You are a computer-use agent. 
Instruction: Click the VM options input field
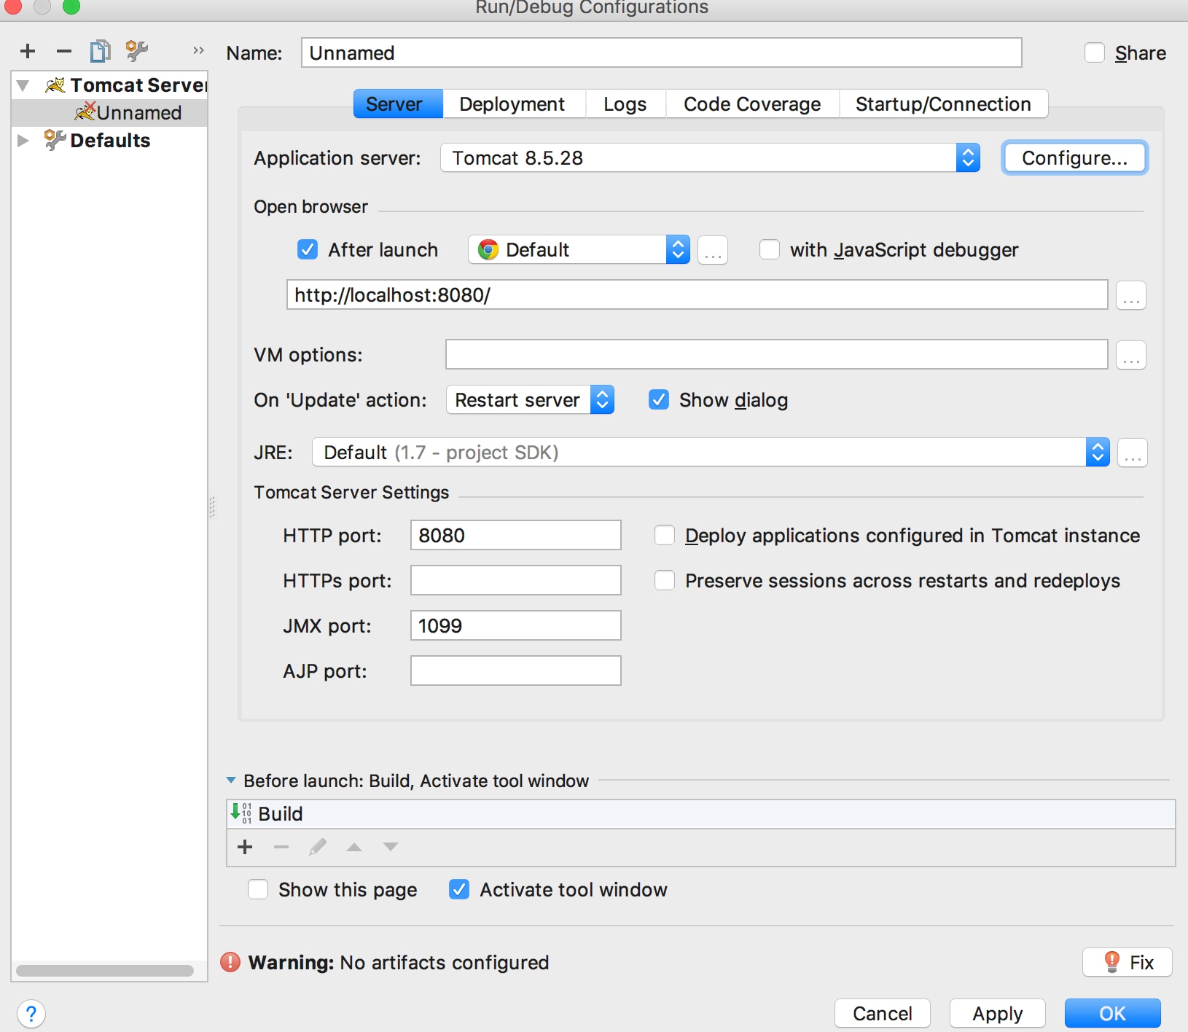(x=777, y=355)
